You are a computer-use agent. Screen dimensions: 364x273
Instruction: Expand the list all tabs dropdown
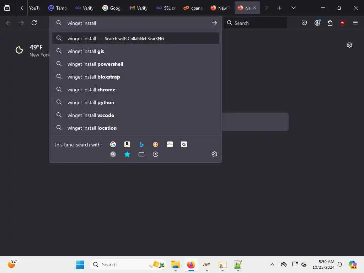click(x=293, y=8)
